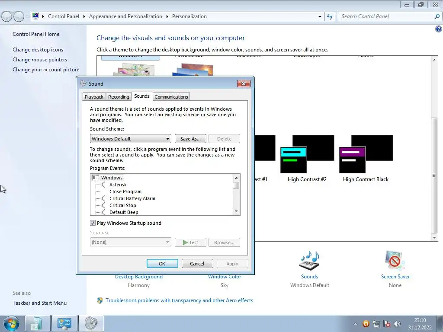Viewport: 443px width, 332px height.
Task: Click the Screen Saver icon
Action: click(395, 261)
